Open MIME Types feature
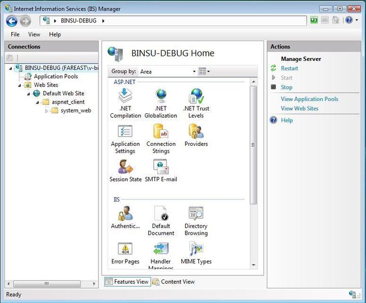The width and height of the screenshot is (366, 303). (x=196, y=253)
